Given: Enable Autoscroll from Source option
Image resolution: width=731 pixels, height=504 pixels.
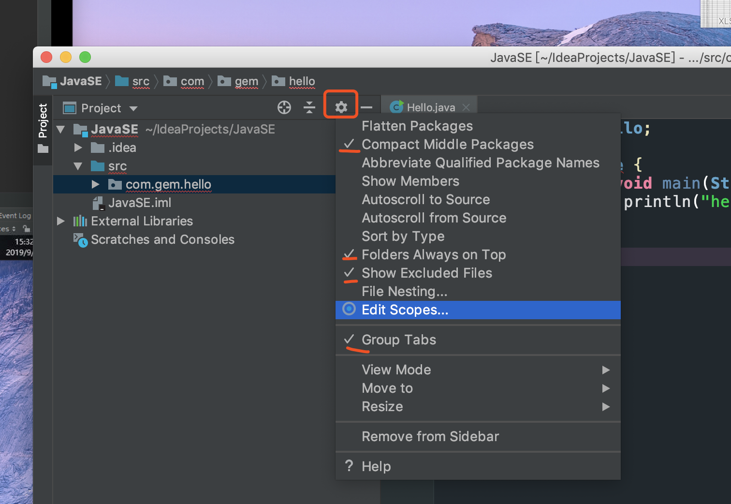Looking at the screenshot, I should pyautogui.click(x=478, y=218).
